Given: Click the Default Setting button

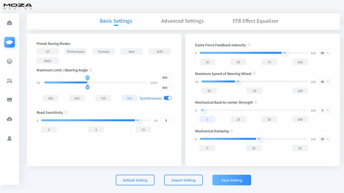Looking at the screenshot, I should tap(135, 180).
